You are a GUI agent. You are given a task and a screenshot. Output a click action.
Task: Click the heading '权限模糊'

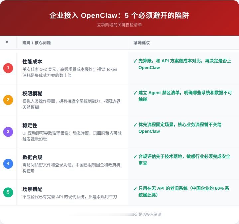[32, 94]
